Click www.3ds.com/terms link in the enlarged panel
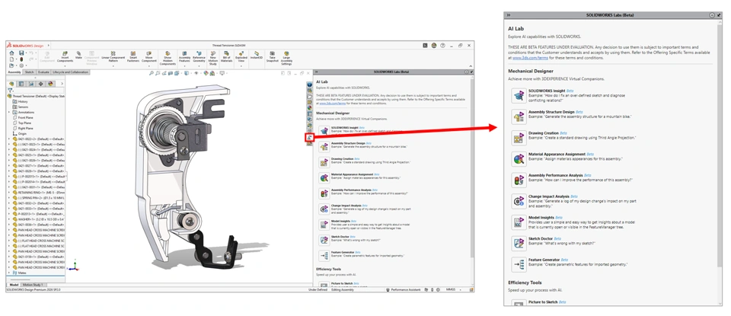This screenshot has height=316, width=731. (531, 59)
